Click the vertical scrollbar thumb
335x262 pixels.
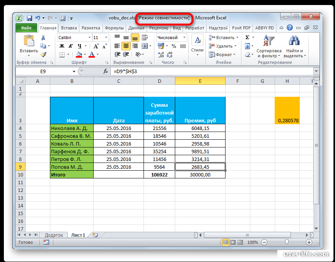coord(316,145)
